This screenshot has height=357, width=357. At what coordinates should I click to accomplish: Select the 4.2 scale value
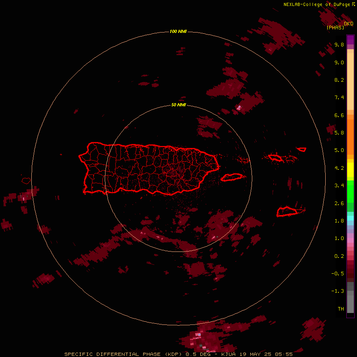339,168
